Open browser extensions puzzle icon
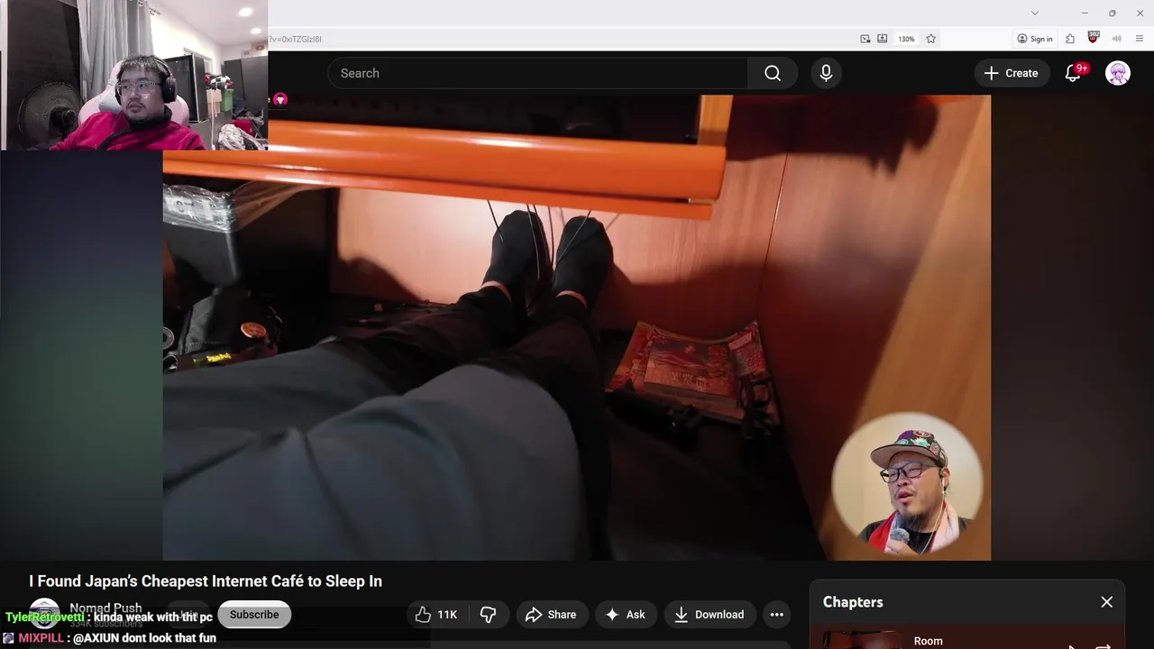This screenshot has height=649, width=1154. [1070, 39]
